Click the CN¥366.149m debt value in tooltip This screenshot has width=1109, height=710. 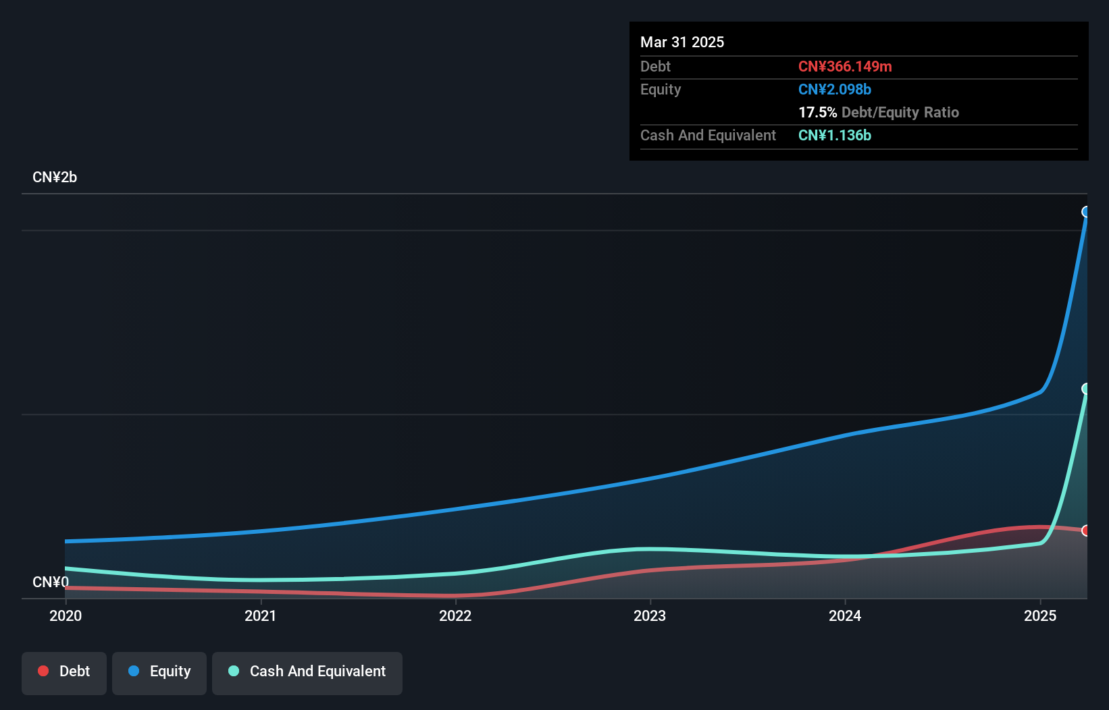click(845, 67)
